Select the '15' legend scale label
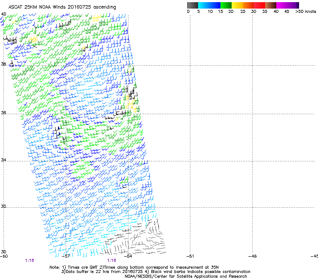 (220, 12)
